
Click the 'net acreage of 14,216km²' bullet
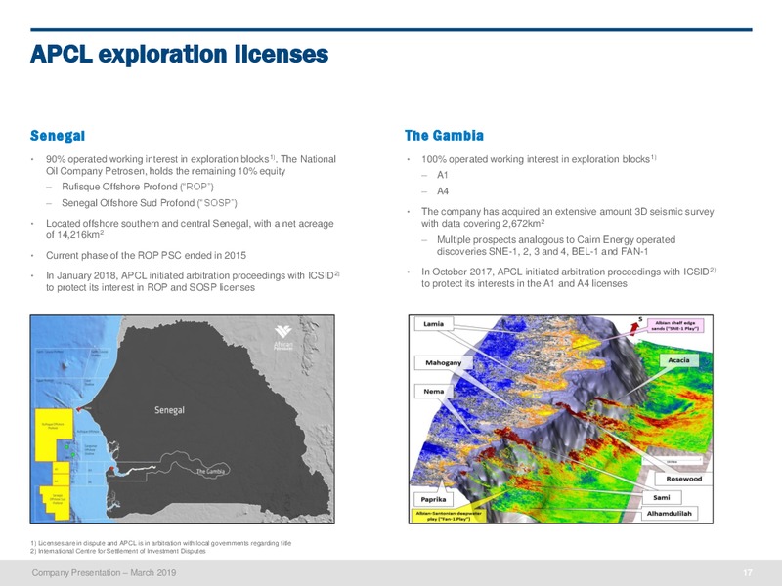(x=190, y=230)
